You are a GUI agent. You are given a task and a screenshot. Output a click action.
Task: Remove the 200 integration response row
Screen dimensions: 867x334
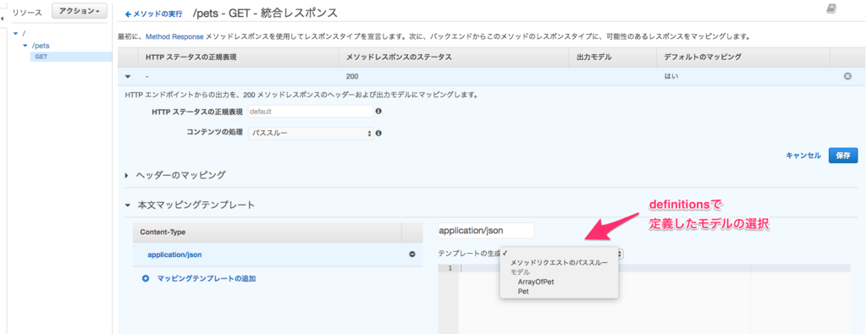click(847, 76)
